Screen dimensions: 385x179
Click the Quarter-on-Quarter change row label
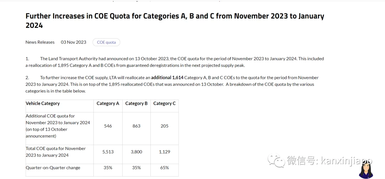[x=53, y=168]
